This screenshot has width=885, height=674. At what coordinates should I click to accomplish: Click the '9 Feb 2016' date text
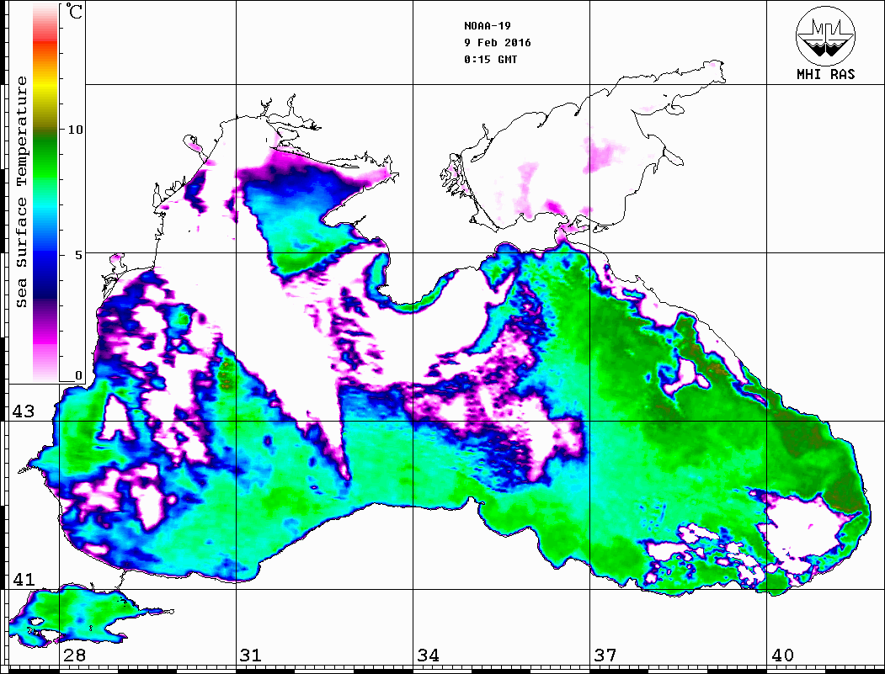pos(498,43)
